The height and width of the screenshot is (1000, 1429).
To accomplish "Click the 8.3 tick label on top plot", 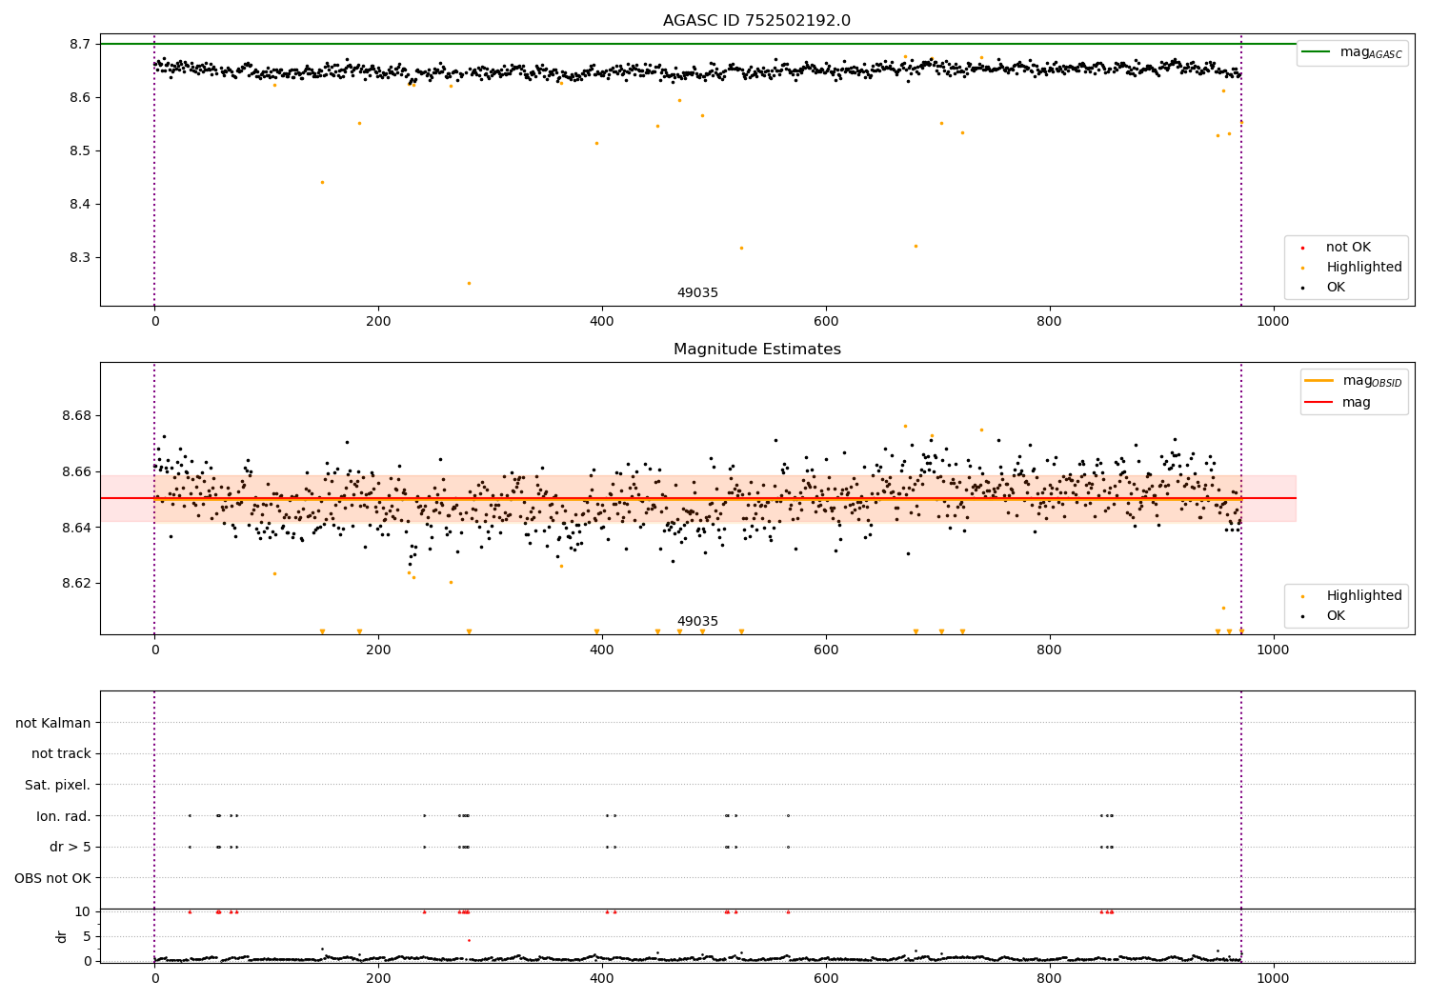I will (80, 258).
